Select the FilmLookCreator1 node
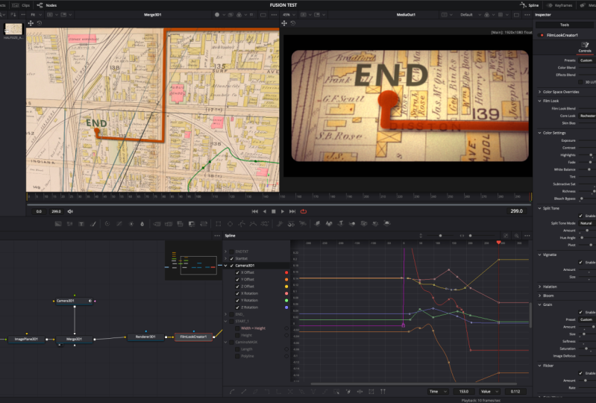 click(x=193, y=337)
